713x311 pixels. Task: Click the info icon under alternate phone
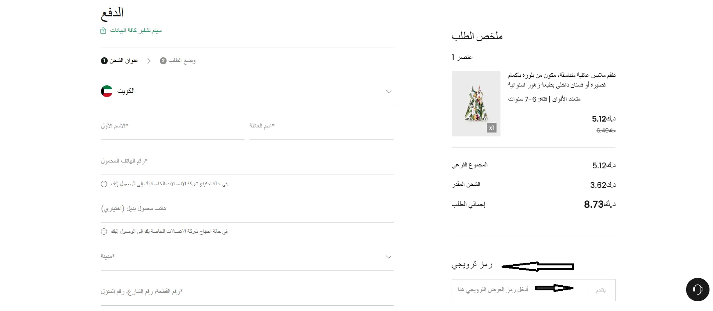click(x=104, y=231)
